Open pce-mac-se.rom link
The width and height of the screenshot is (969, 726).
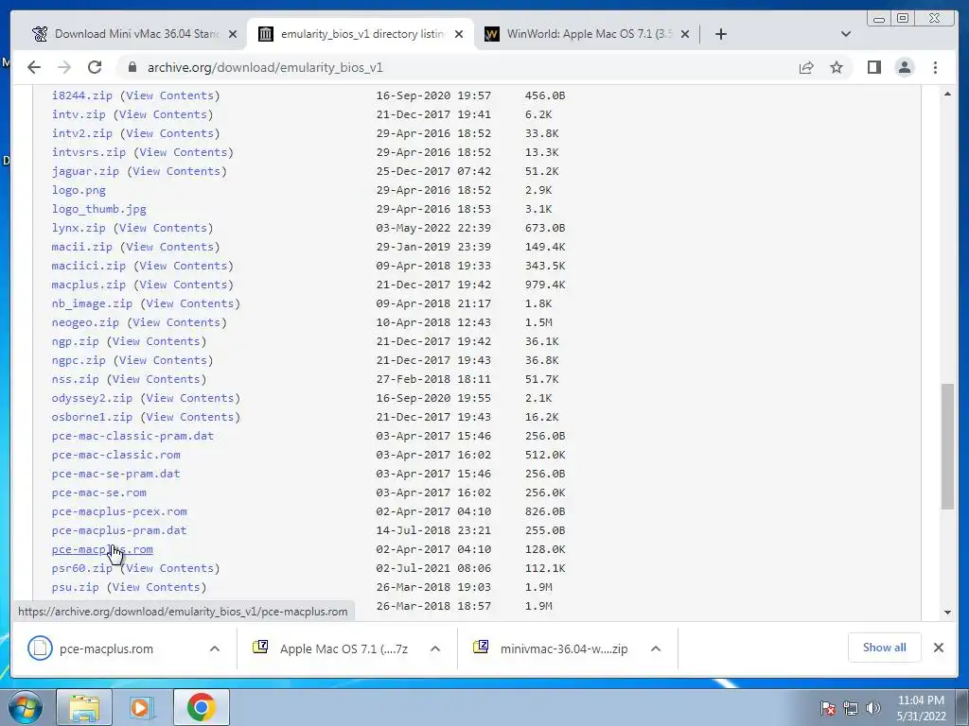pyautogui.click(x=98, y=493)
